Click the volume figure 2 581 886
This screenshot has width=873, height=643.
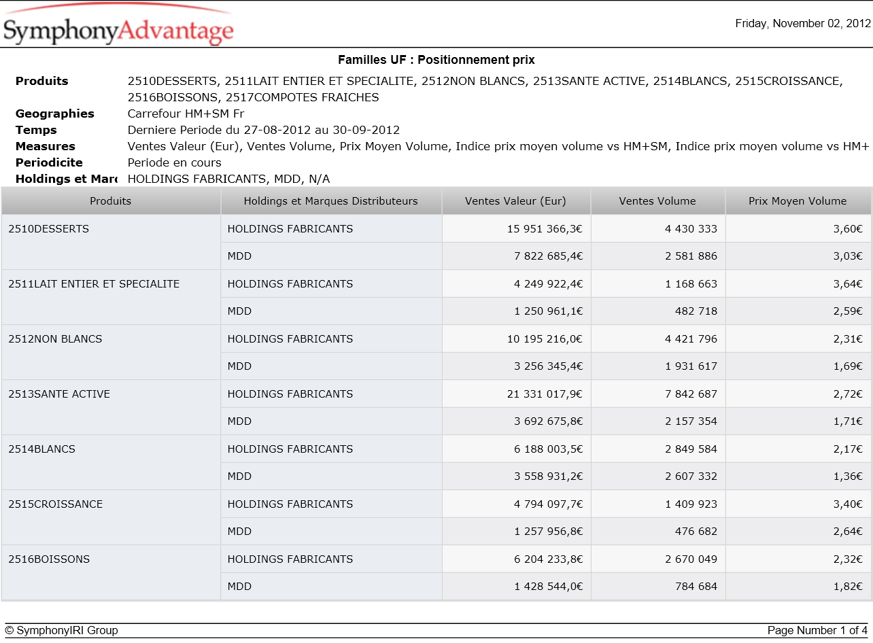691,256
